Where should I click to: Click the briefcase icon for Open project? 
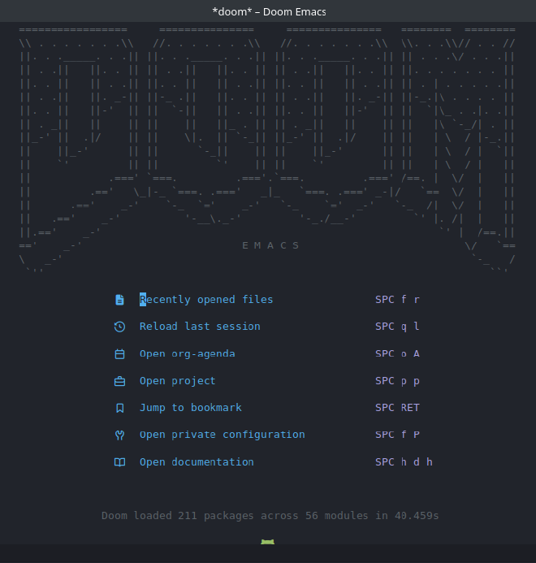[119, 381]
